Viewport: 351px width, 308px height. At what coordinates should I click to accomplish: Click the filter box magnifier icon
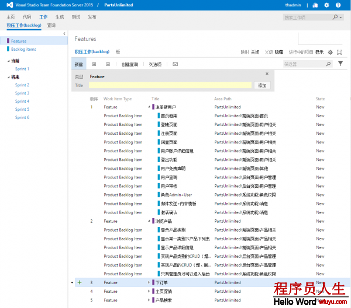click(x=328, y=64)
